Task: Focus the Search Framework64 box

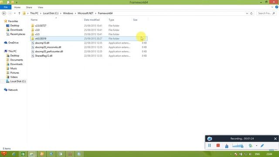Action: [x=266, y=14]
